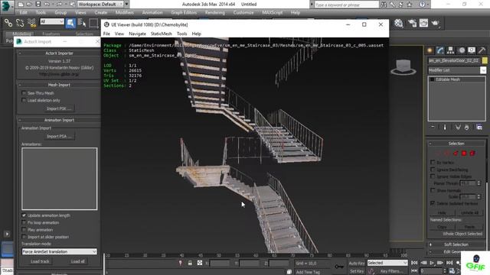Image resolution: width=490 pixels, height=275 pixels.
Task: Switch to the Display command panel tab
Action: (x=472, y=50)
